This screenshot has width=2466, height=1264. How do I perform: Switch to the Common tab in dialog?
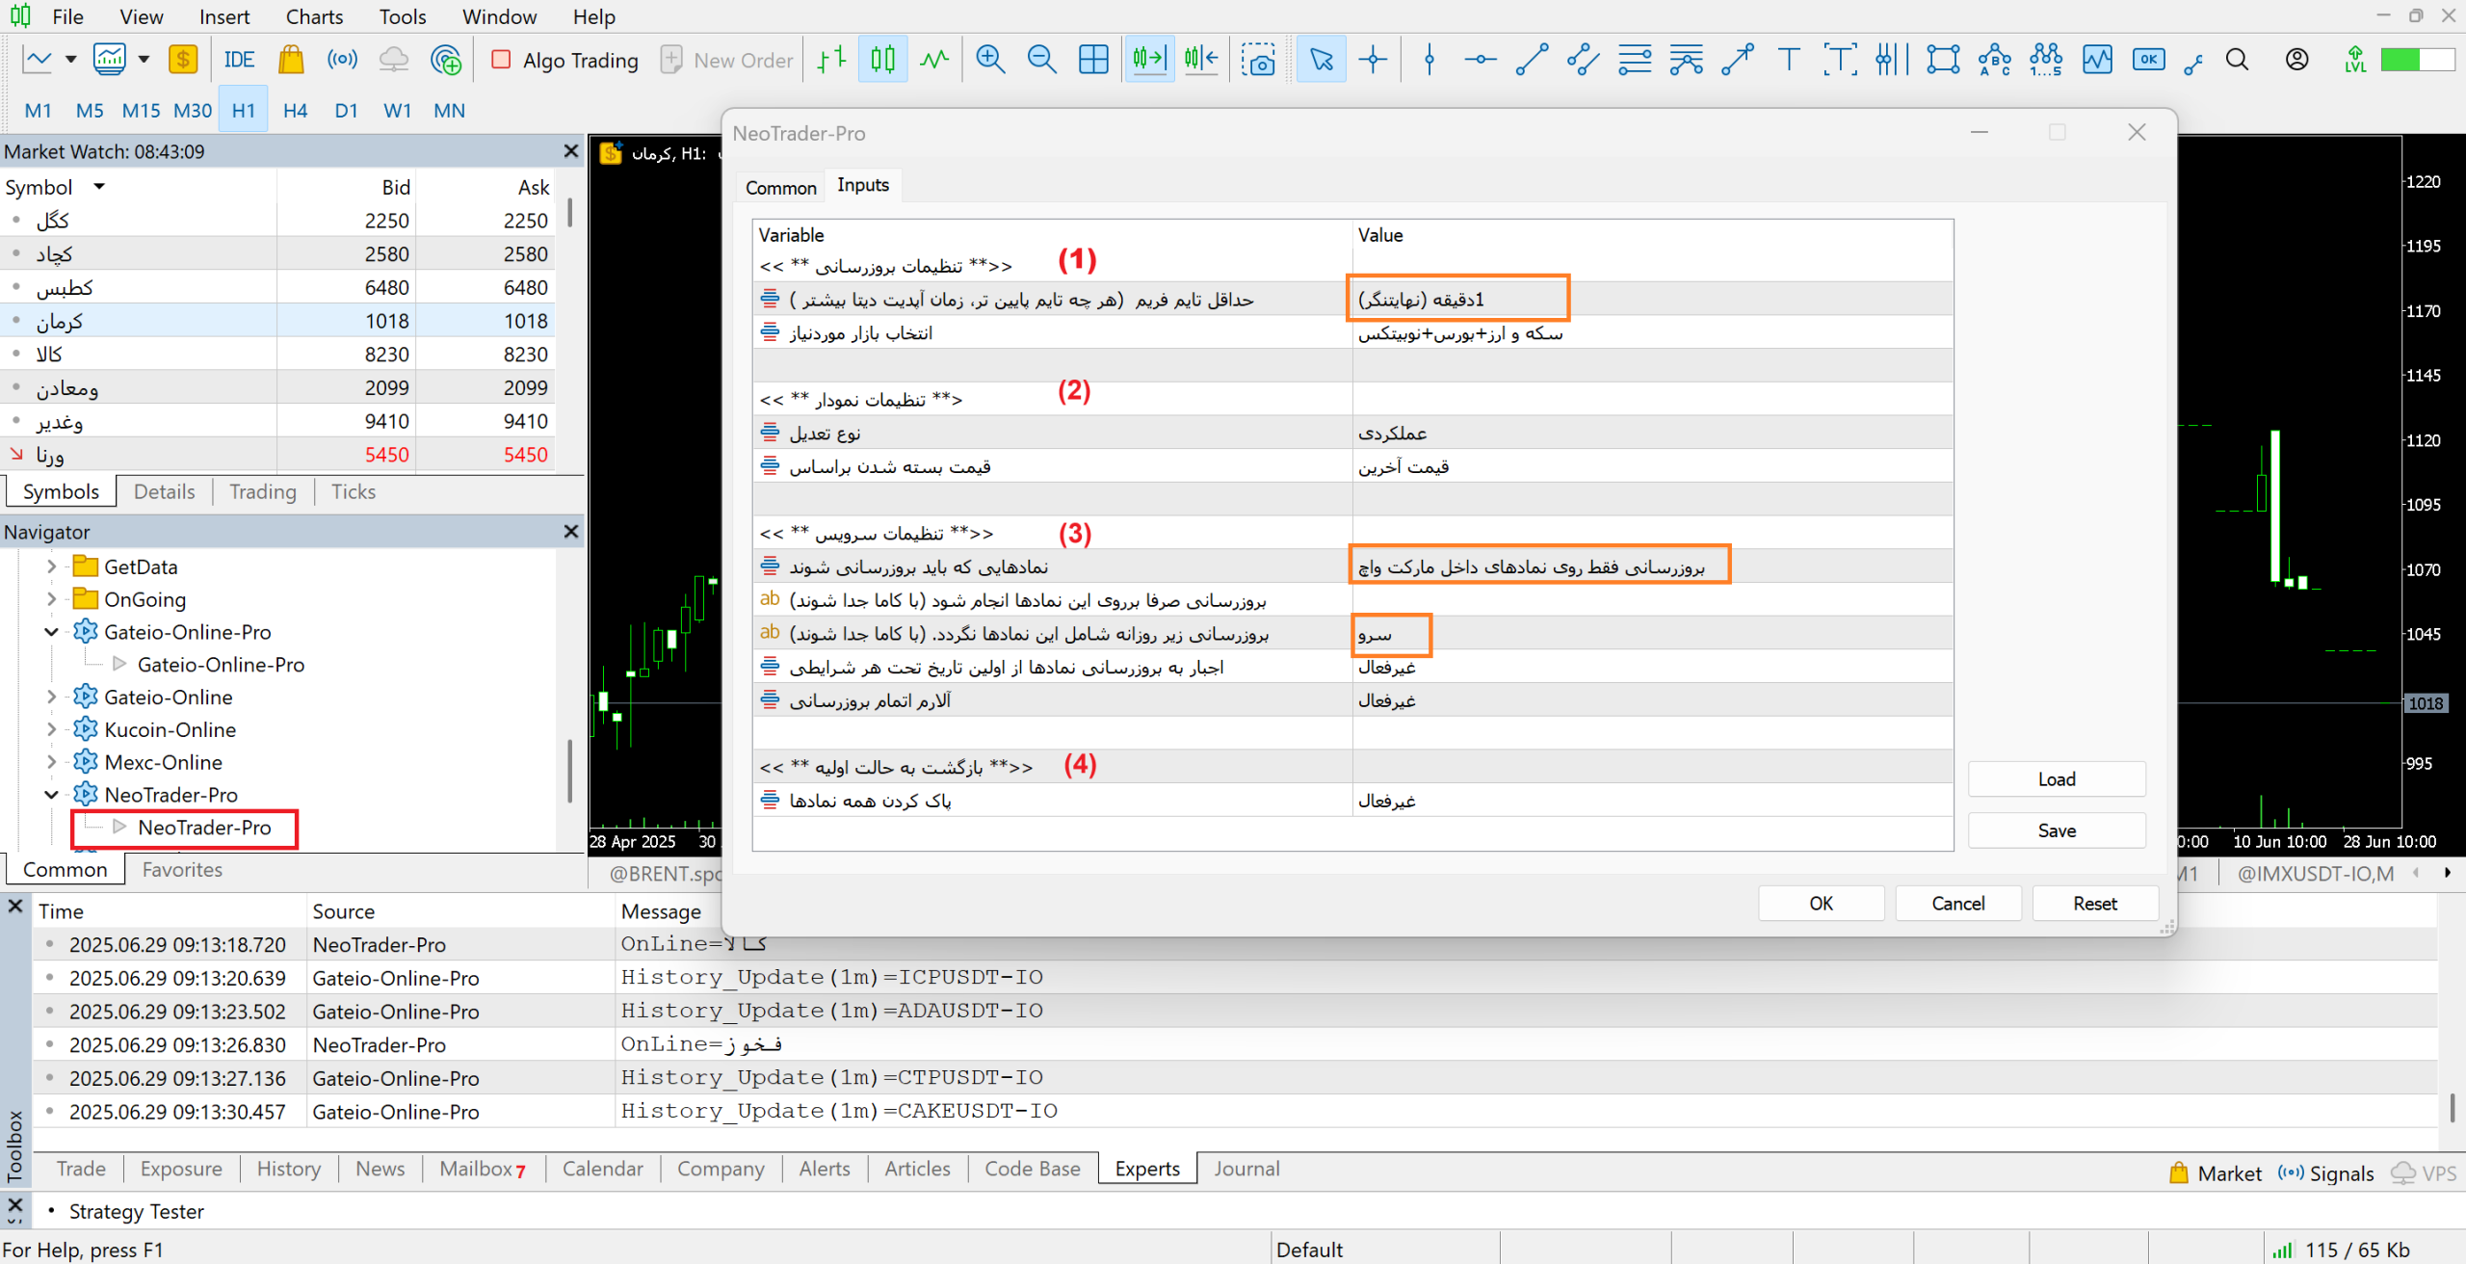click(780, 187)
